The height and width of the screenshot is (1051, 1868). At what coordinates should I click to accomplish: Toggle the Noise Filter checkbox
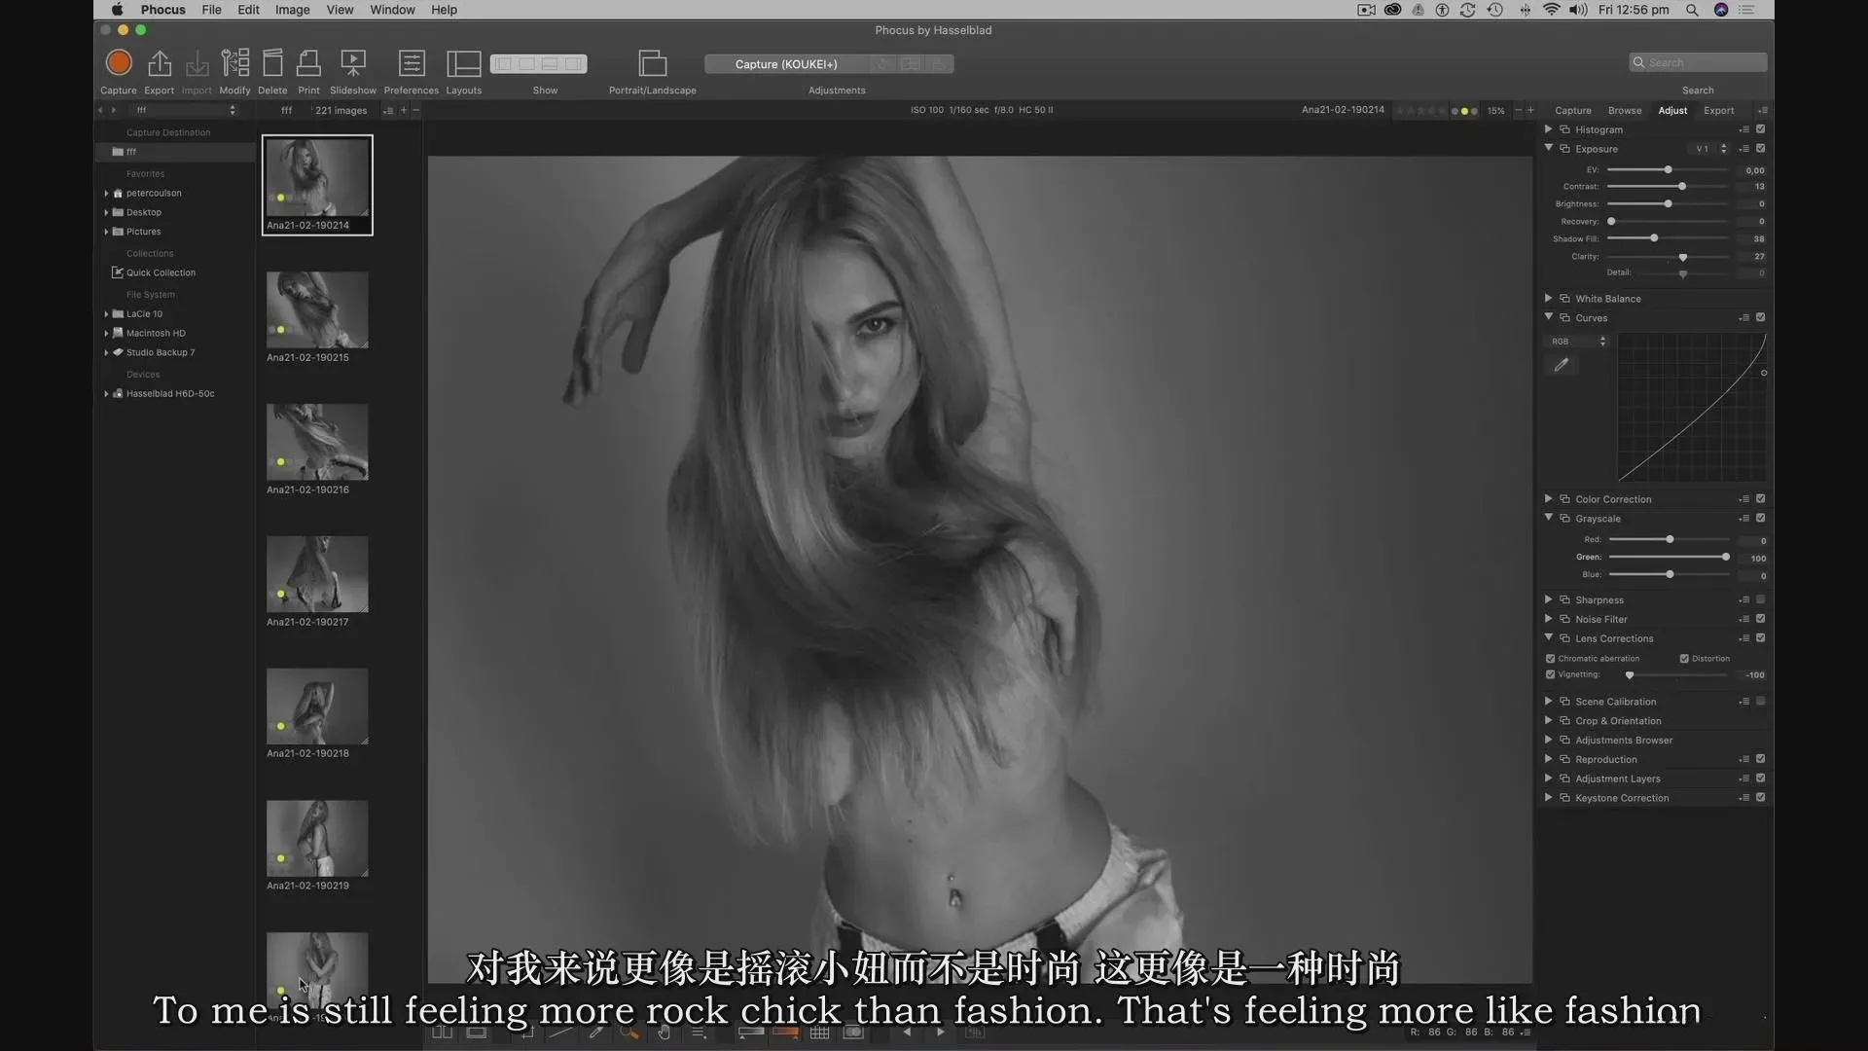click(1760, 619)
